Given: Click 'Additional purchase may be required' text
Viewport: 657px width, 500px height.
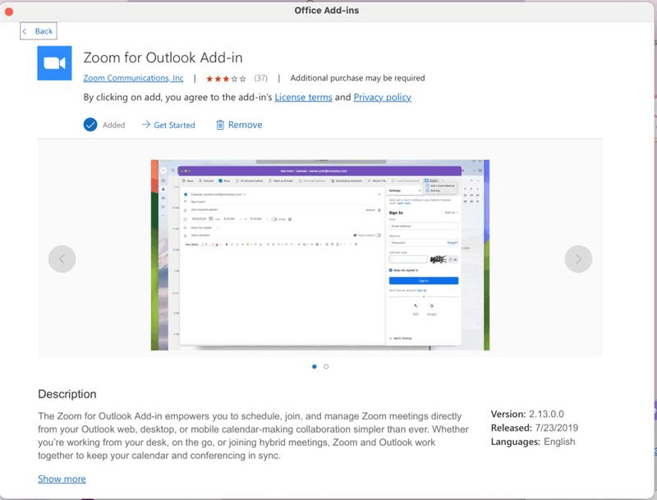Looking at the screenshot, I should coord(357,78).
